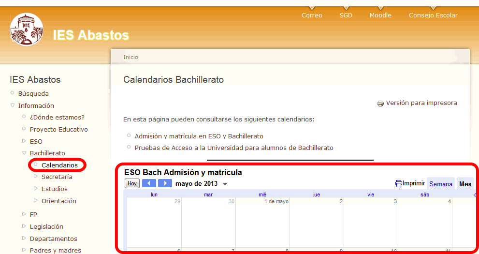
Task: Open Correo from the top menu
Action: point(312,15)
